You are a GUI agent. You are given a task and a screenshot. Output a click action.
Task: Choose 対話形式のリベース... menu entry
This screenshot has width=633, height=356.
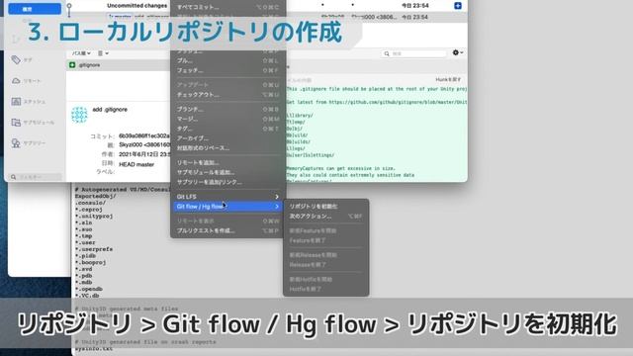coord(227,148)
